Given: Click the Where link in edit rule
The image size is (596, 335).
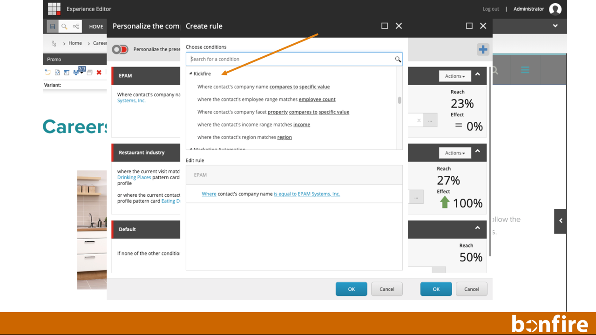Looking at the screenshot, I should (x=209, y=194).
